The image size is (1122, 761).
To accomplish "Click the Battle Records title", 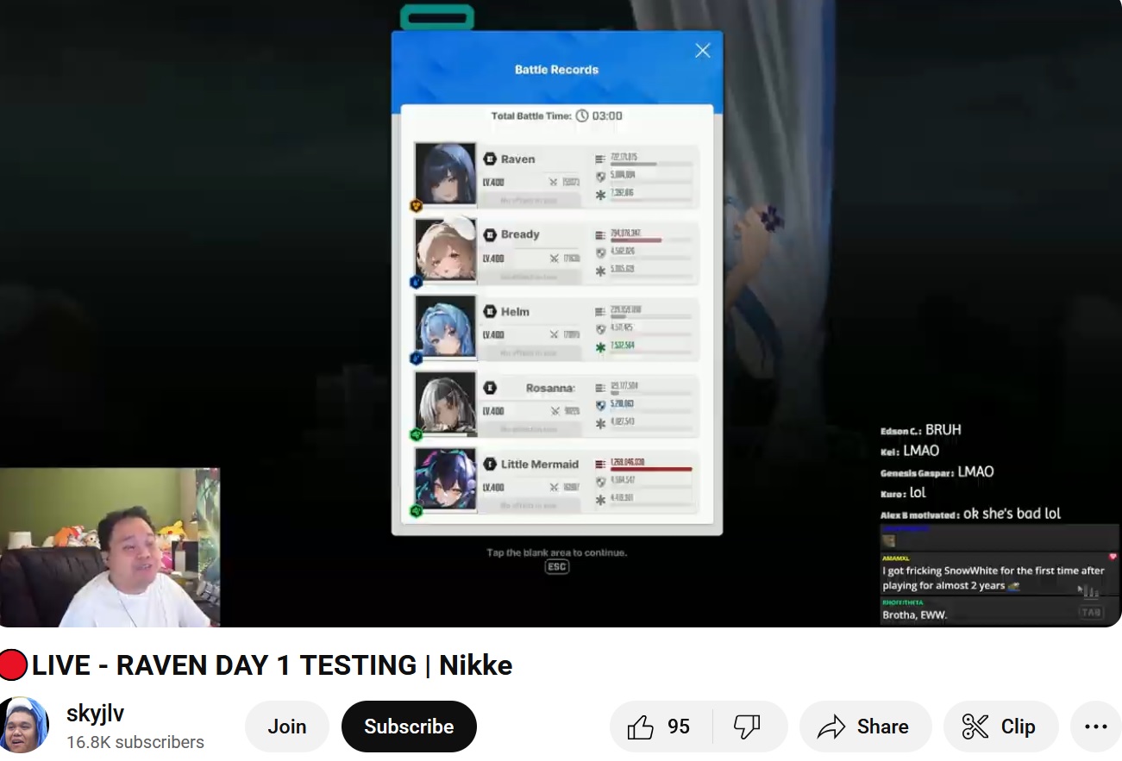I will [x=556, y=70].
